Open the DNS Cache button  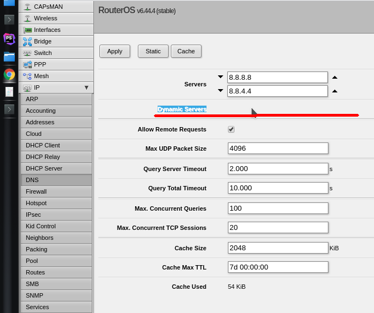(x=186, y=51)
